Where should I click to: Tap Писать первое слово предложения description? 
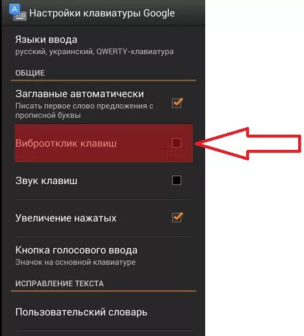[x=84, y=111]
